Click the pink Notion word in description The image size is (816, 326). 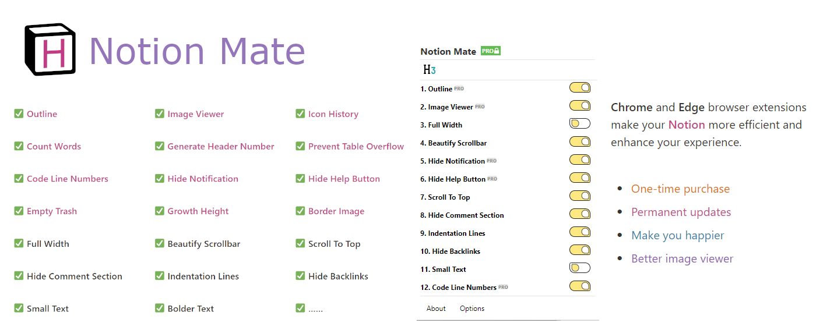[x=687, y=125]
